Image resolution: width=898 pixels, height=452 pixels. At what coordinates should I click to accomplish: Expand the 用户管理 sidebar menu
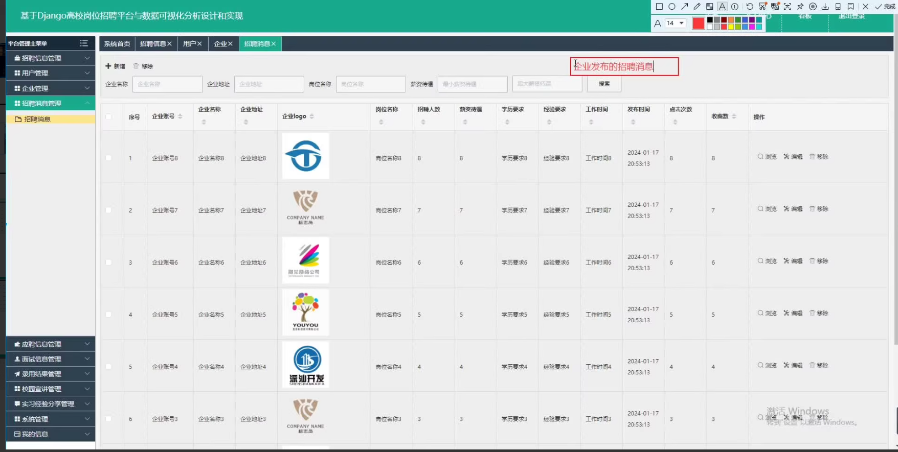(51, 73)
